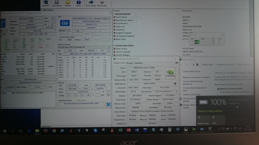Click GPU-Z screenshot camera icon
Screen dimensions: 259x145
pos(177,63)
